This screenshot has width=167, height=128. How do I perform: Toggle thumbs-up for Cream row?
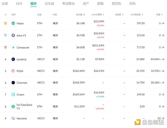163,95
